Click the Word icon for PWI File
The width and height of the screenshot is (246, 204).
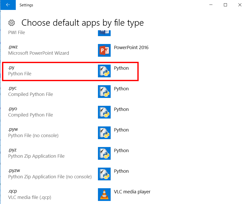pyautogui.click(x=104, y=33)
